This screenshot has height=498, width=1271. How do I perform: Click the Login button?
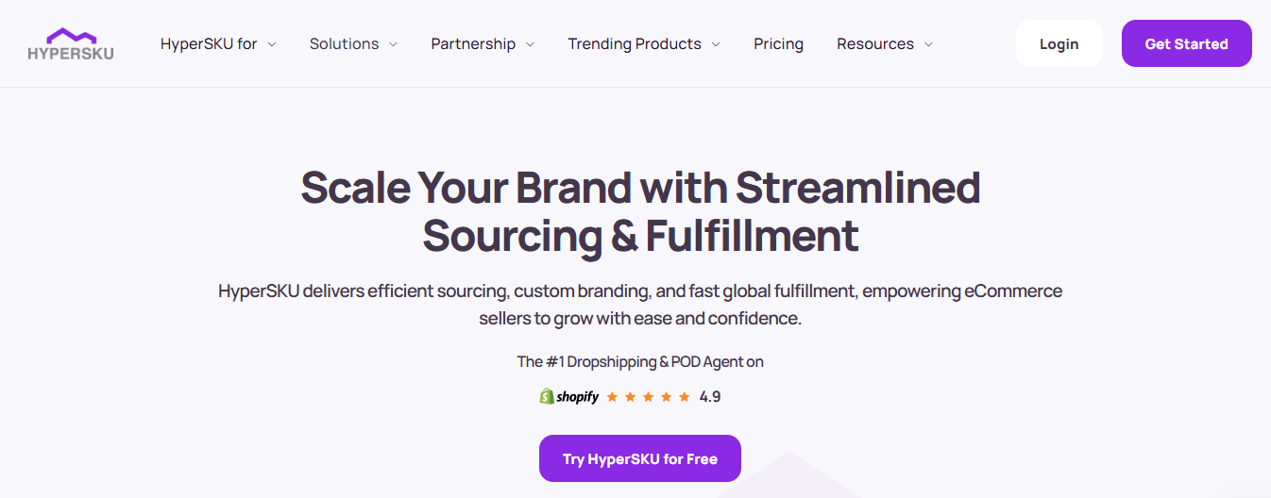click(x=1059, y=43)
